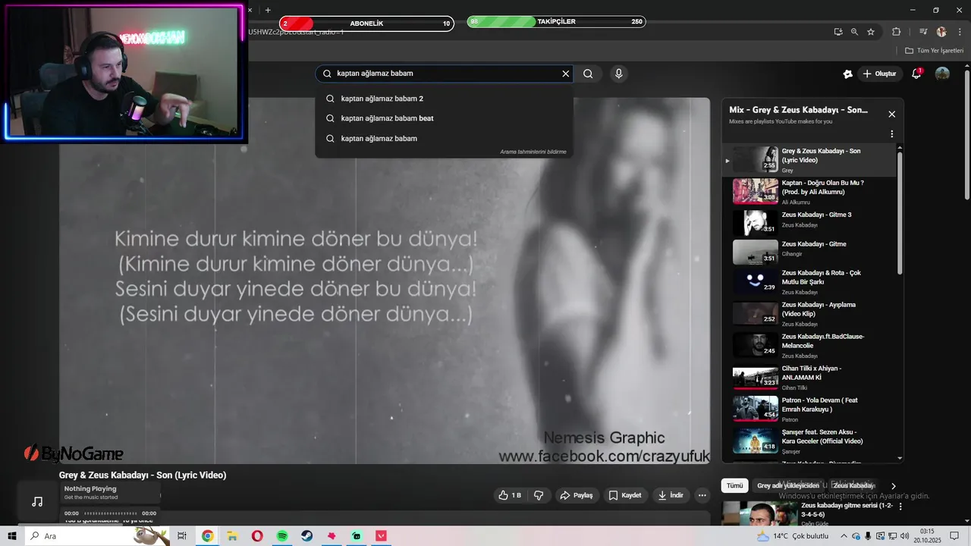Open 'Tüm Yer İşaretleri' bookmarks folder

pyautogui.click(x=935, y=51)
